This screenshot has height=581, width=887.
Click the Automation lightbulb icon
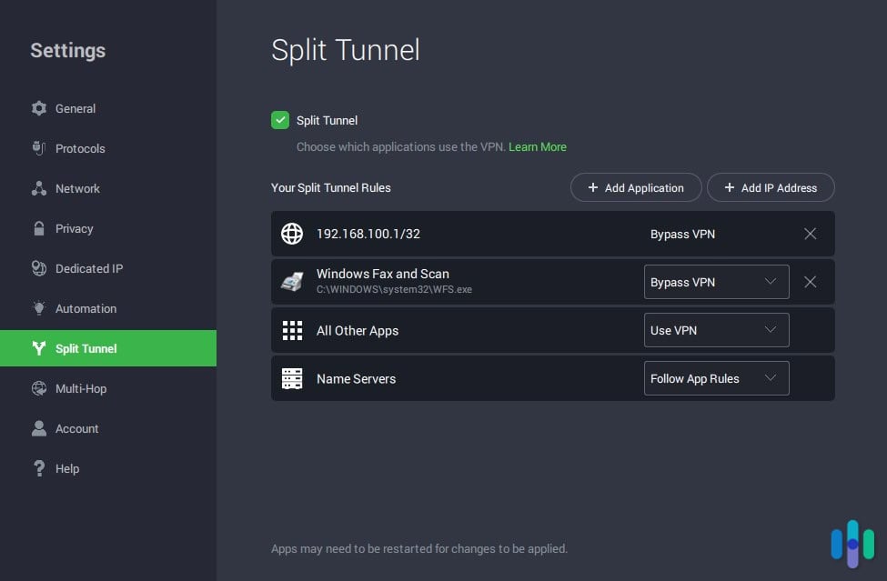(39, 308)
